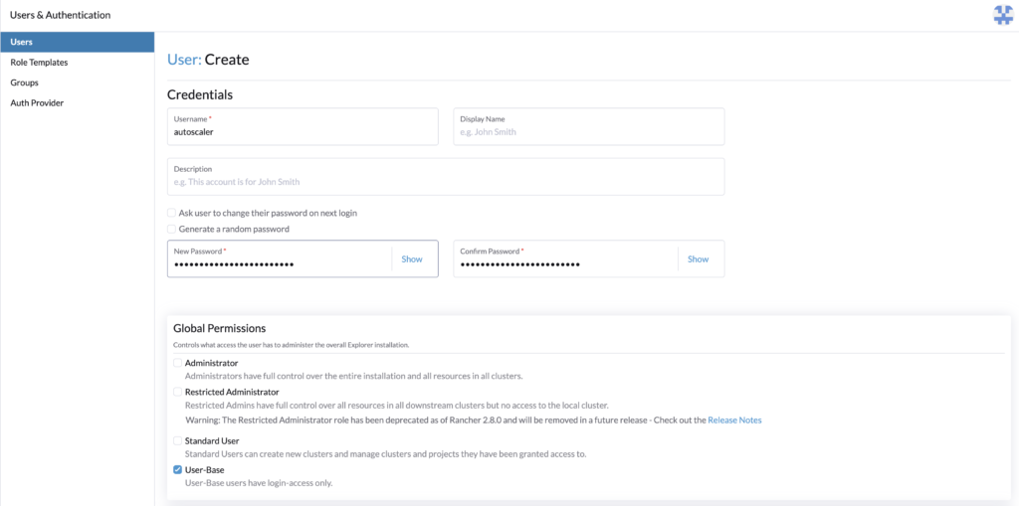Enable Ask user to change password checkbox

click(171, 213)
